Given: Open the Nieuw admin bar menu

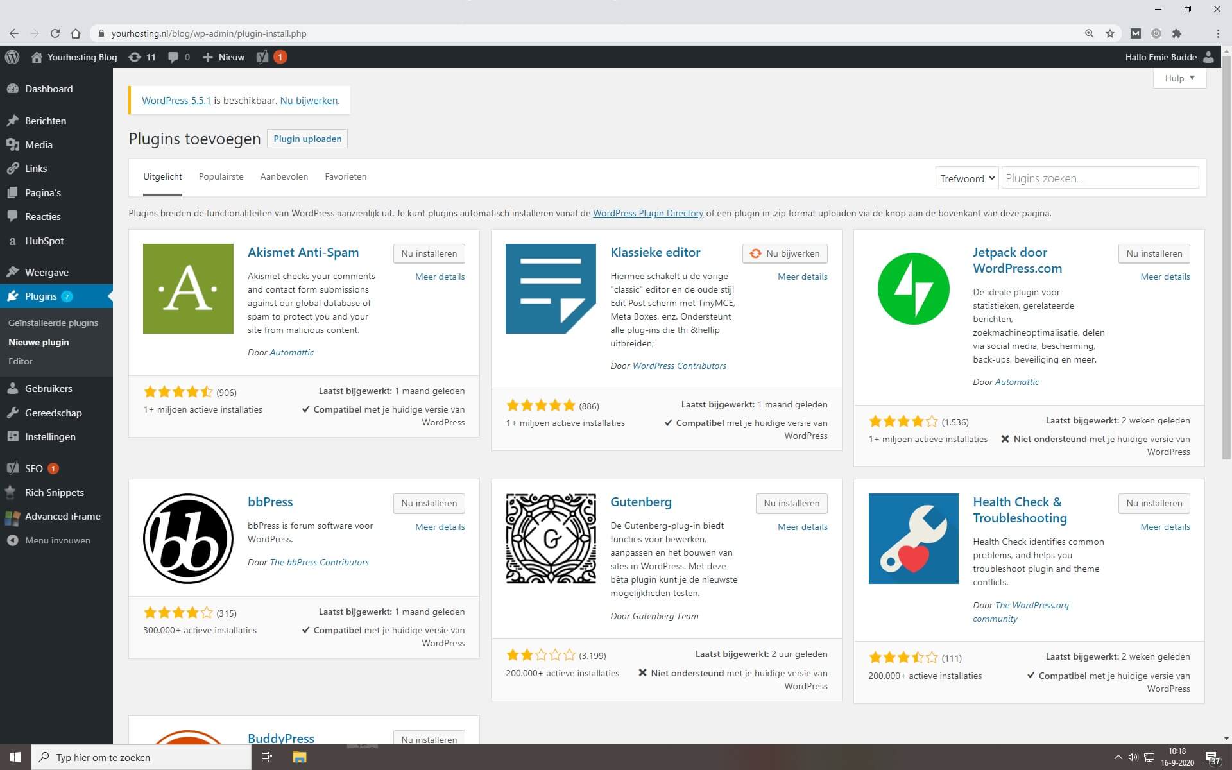Looking at the screenshot, I should pos(223,57).
